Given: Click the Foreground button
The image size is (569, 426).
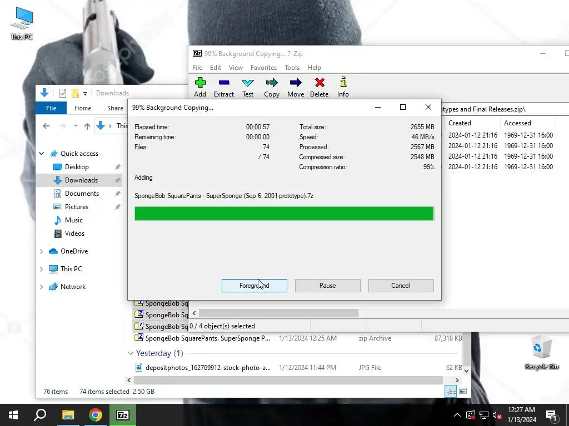Looking at the screenshot, I should pyautogui.click(x=254, y=286).
